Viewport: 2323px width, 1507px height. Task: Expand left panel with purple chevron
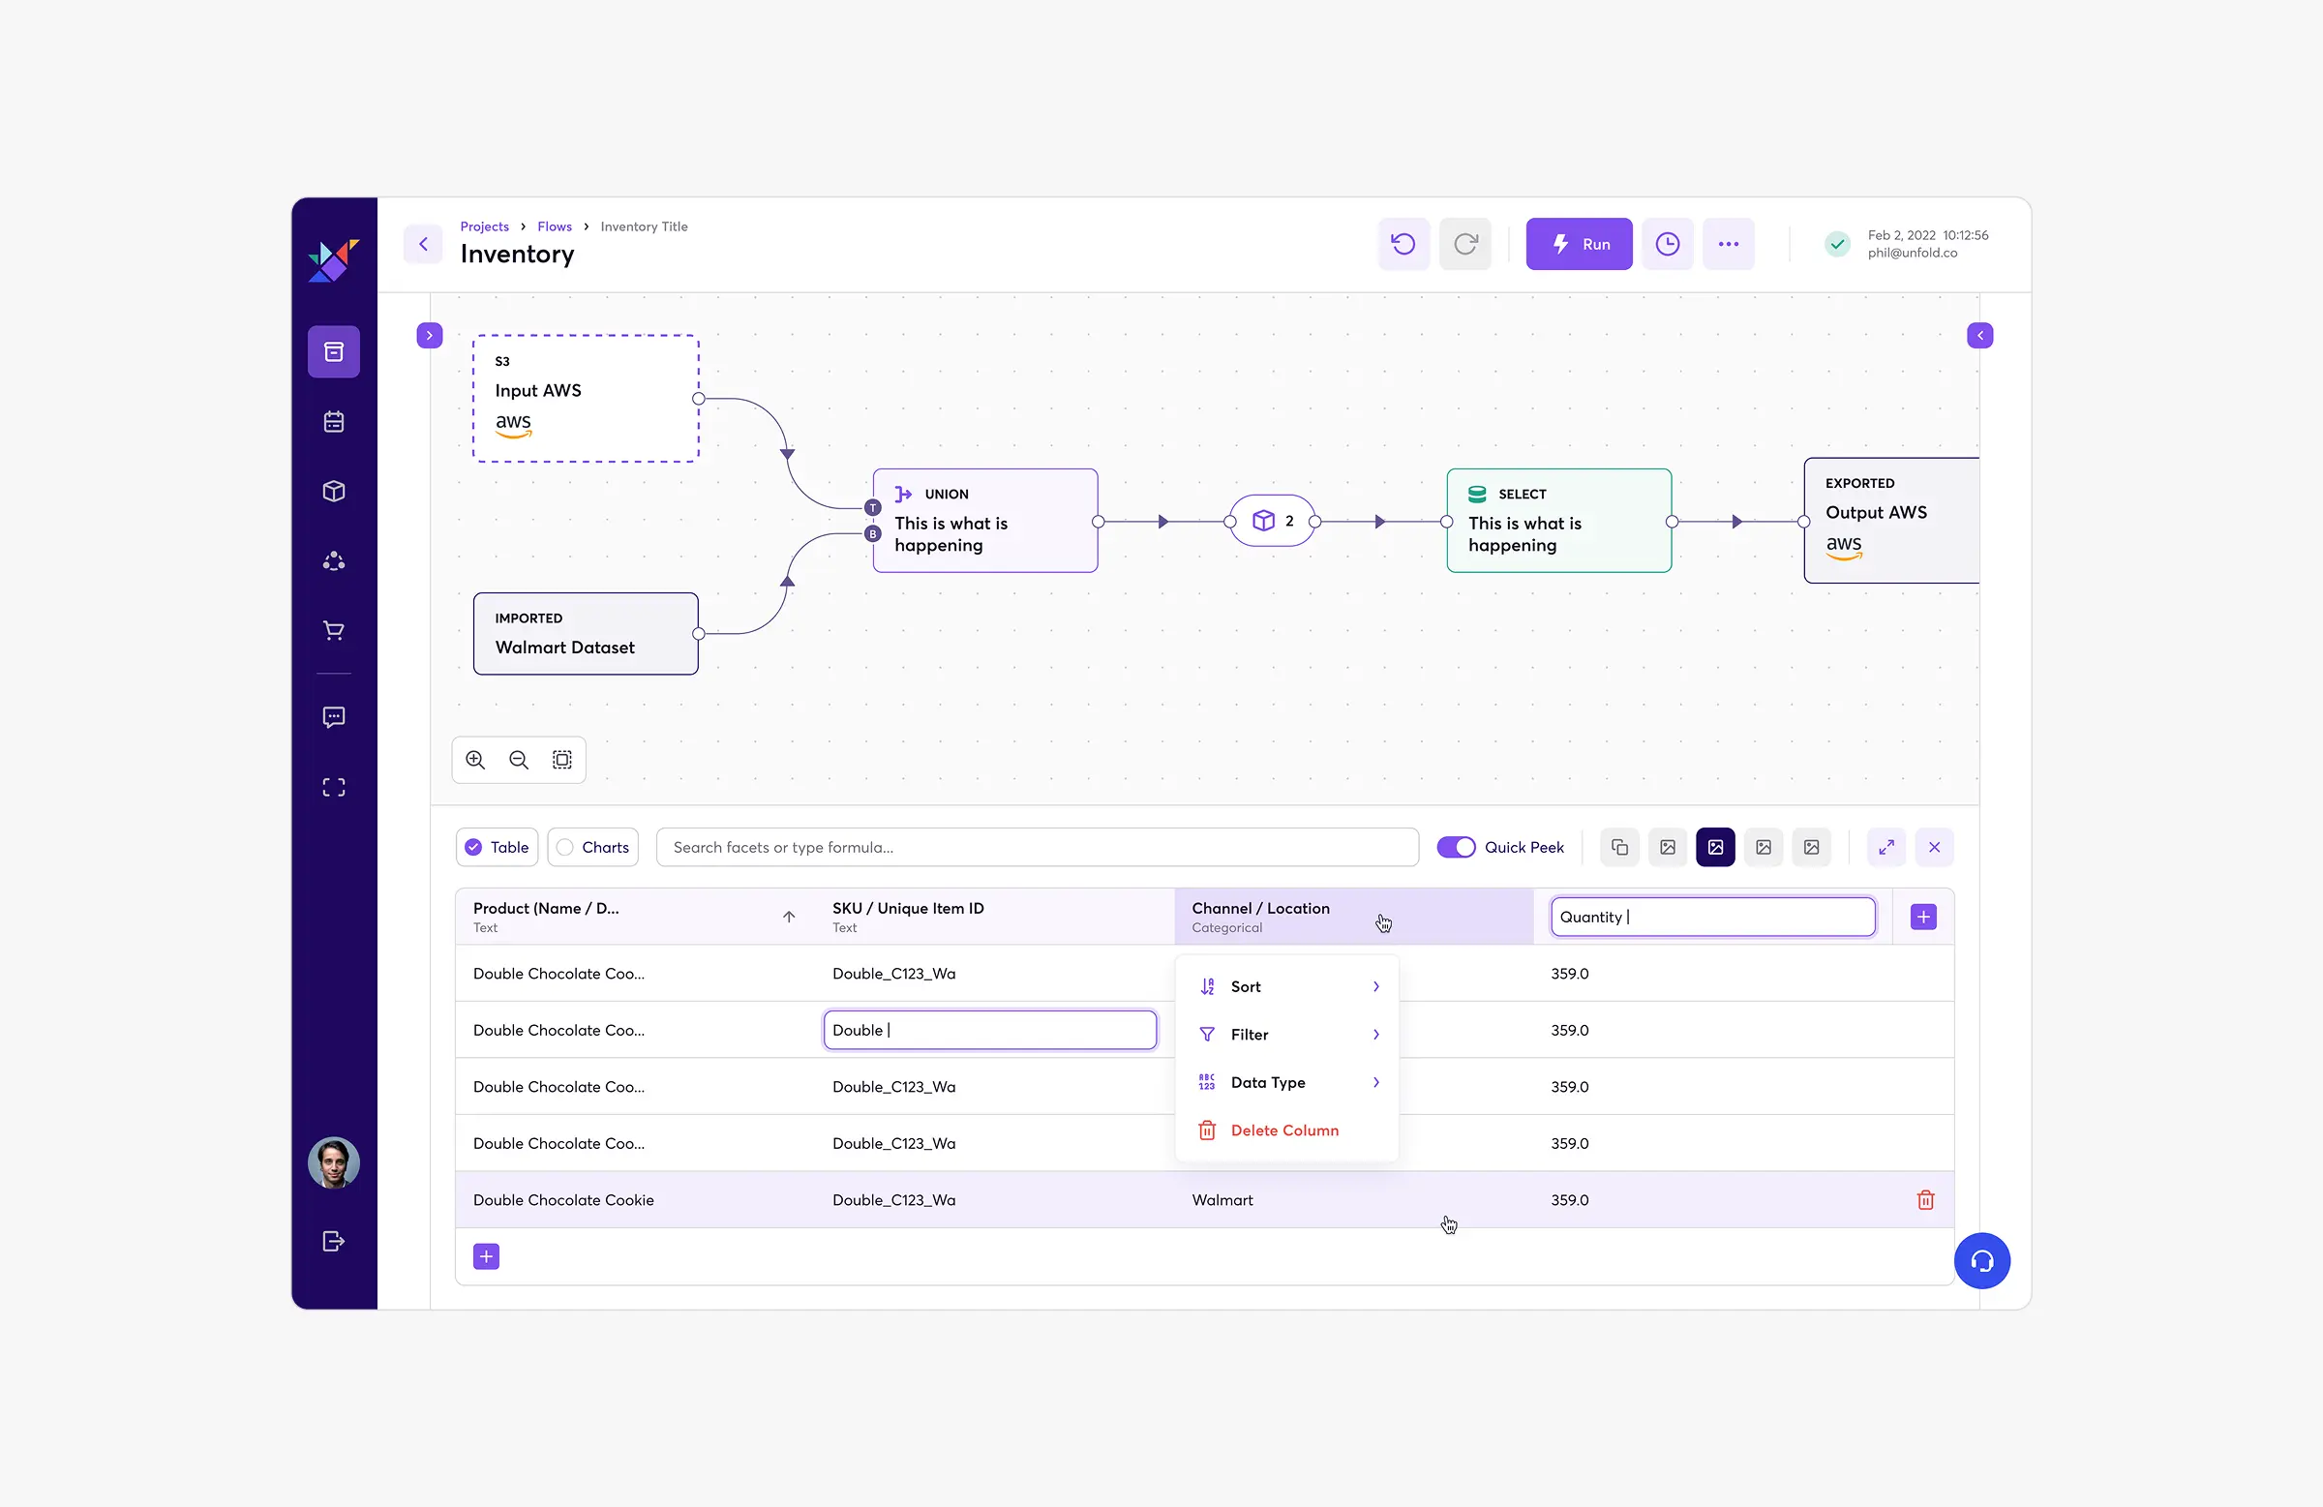tap(430, 336)
